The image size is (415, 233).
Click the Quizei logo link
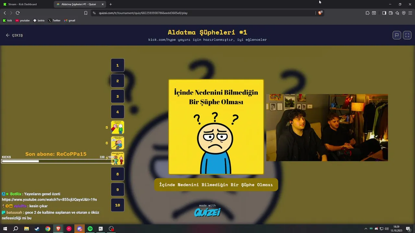coord(207,212)
